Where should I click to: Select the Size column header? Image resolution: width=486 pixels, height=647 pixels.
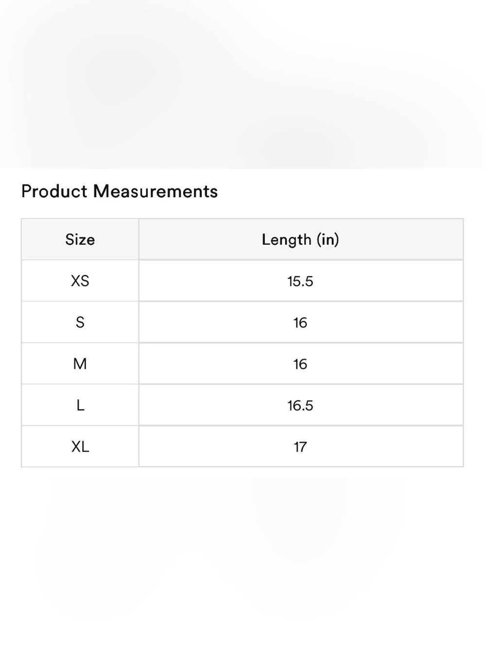(x=80, y=239)
